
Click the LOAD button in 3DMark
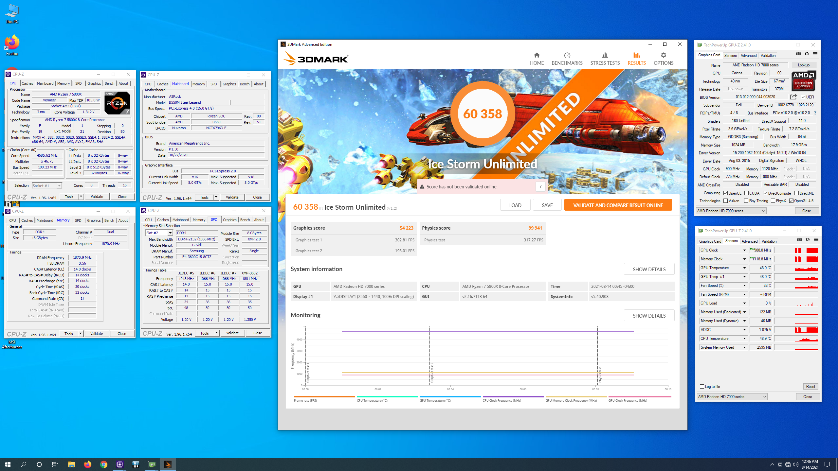tap(515, 205)
